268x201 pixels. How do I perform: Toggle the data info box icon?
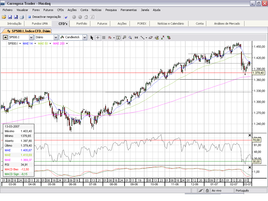(118, 37)
